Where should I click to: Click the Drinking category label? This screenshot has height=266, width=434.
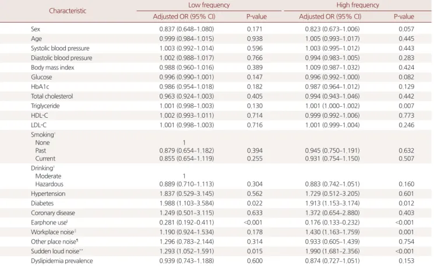click(x=42, y=168)
